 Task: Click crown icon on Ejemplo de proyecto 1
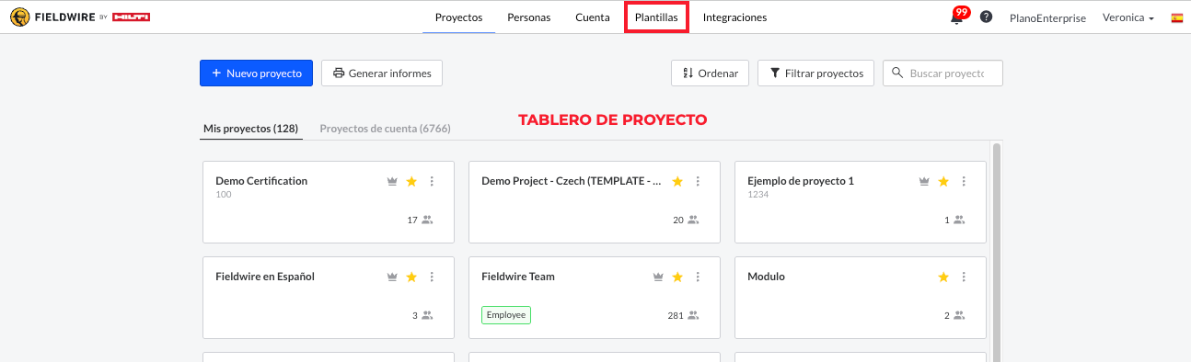pos(924,181)
